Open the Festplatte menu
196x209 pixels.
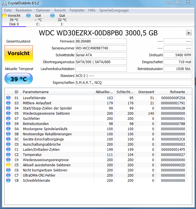[77, 10]
